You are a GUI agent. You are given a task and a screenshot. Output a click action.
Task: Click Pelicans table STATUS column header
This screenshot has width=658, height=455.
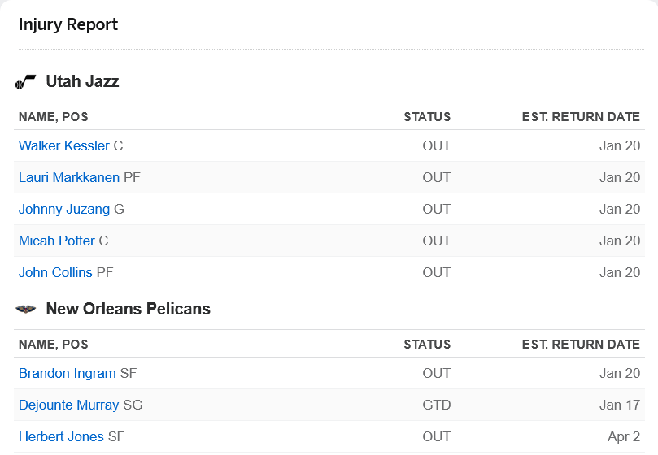coord(427,344)
